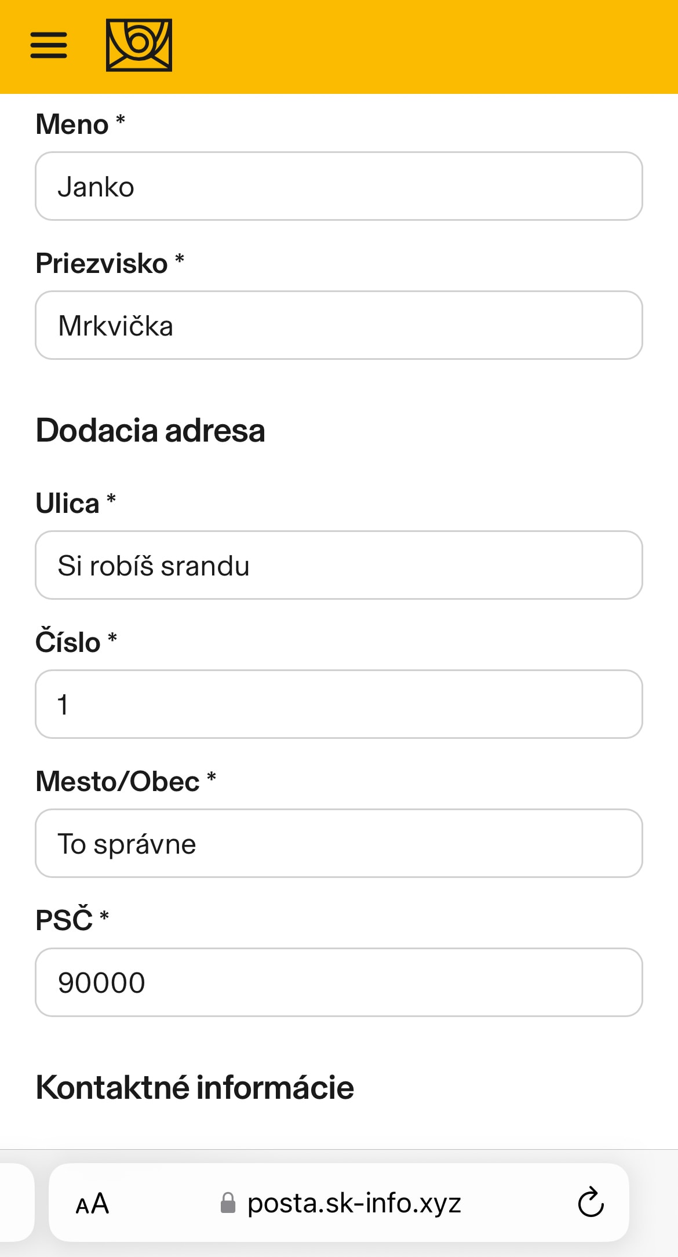Focus the Mesto/Obec field

[339, 843]
